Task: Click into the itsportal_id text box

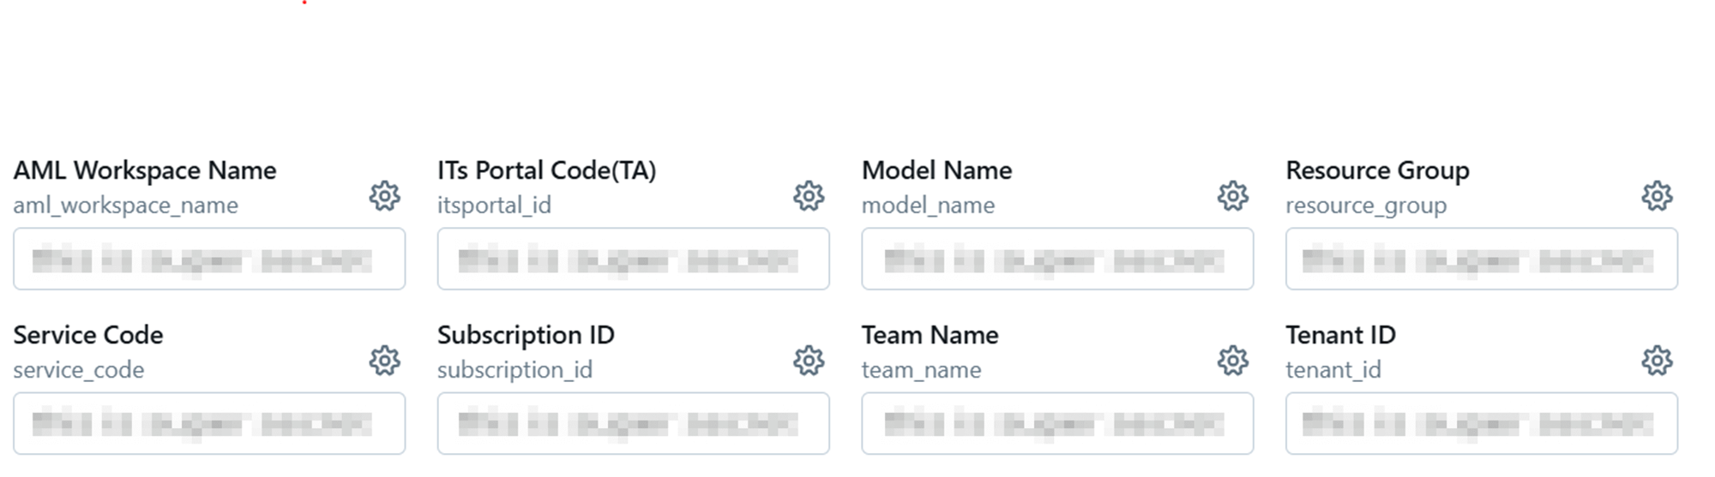Action: pyautogui.click(x=634, y=259)
